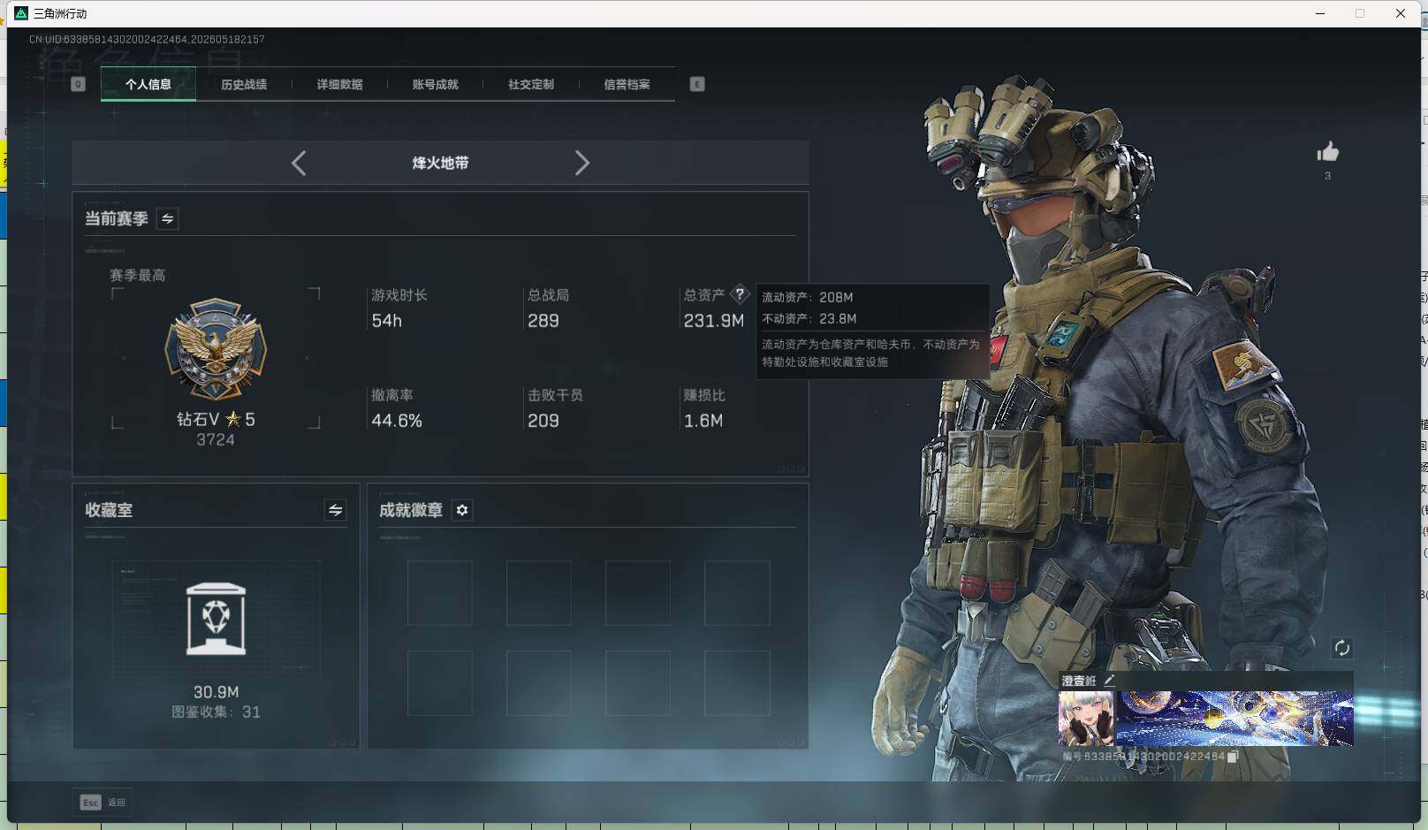Open 成就徽章 settings gear

[462, 510]
